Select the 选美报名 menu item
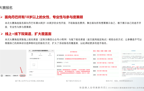144x91 pixels. coord(22,76)
